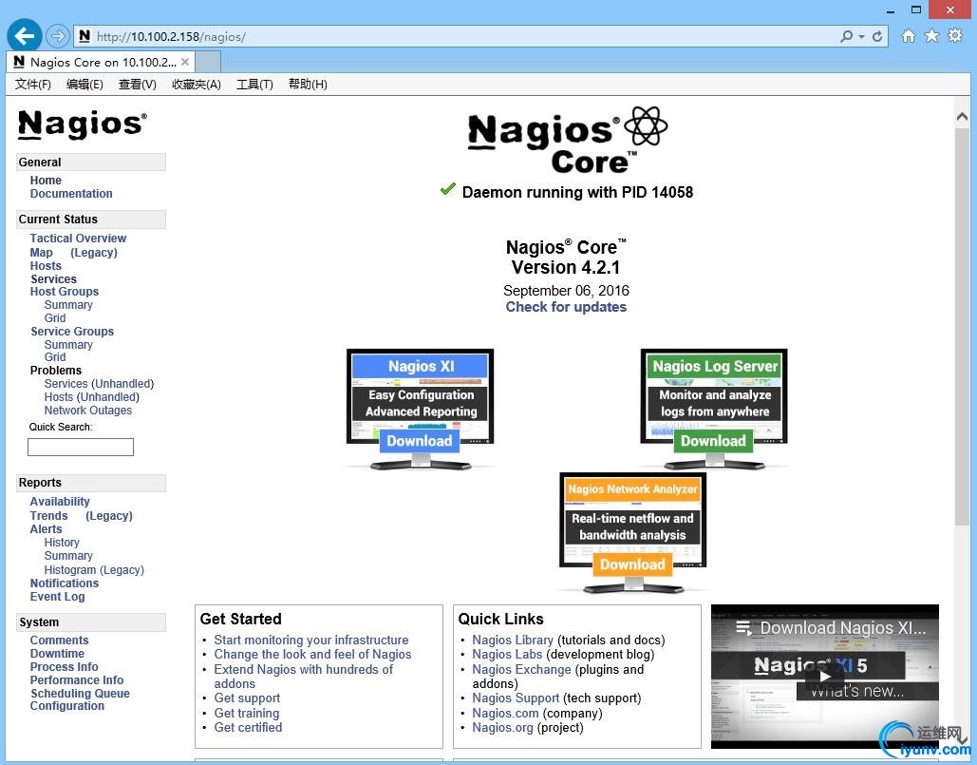This screenshot has height=765, width=977.
Task: Open the Hosts status page
Action: pos(46,265)
